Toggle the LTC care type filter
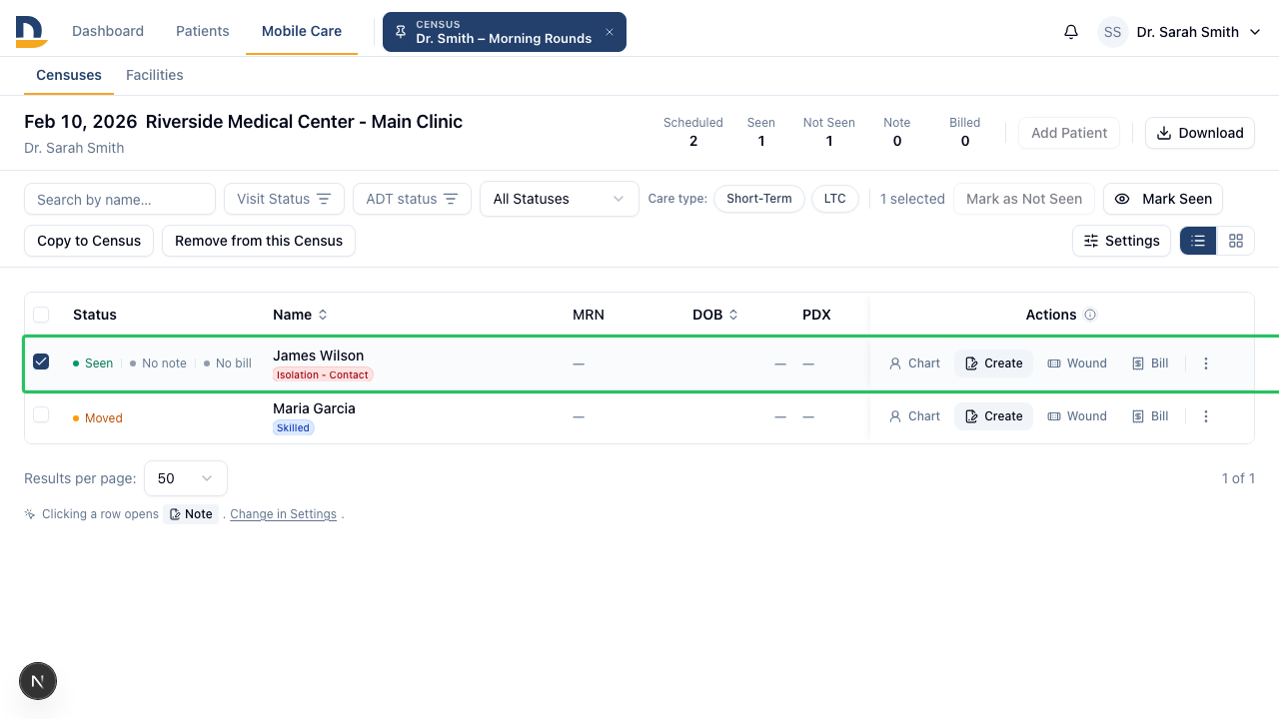Screen dimensions: 1279x719 (834, 199)
